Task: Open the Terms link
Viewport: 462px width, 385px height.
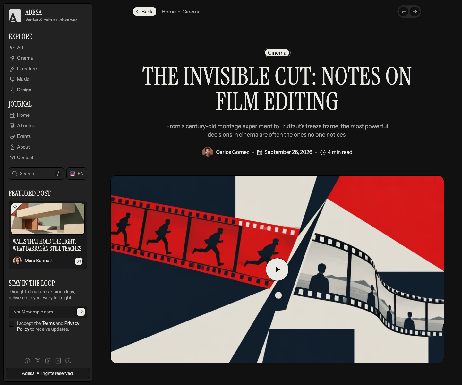Action: 48,323
